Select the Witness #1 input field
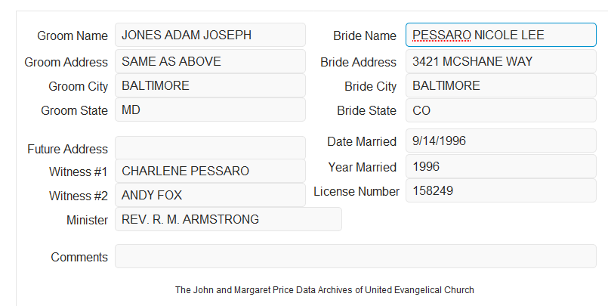 pos(210,171)
